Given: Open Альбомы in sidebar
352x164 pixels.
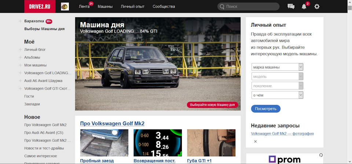Looking at the screenshot, I should click(x=32, y=58).
